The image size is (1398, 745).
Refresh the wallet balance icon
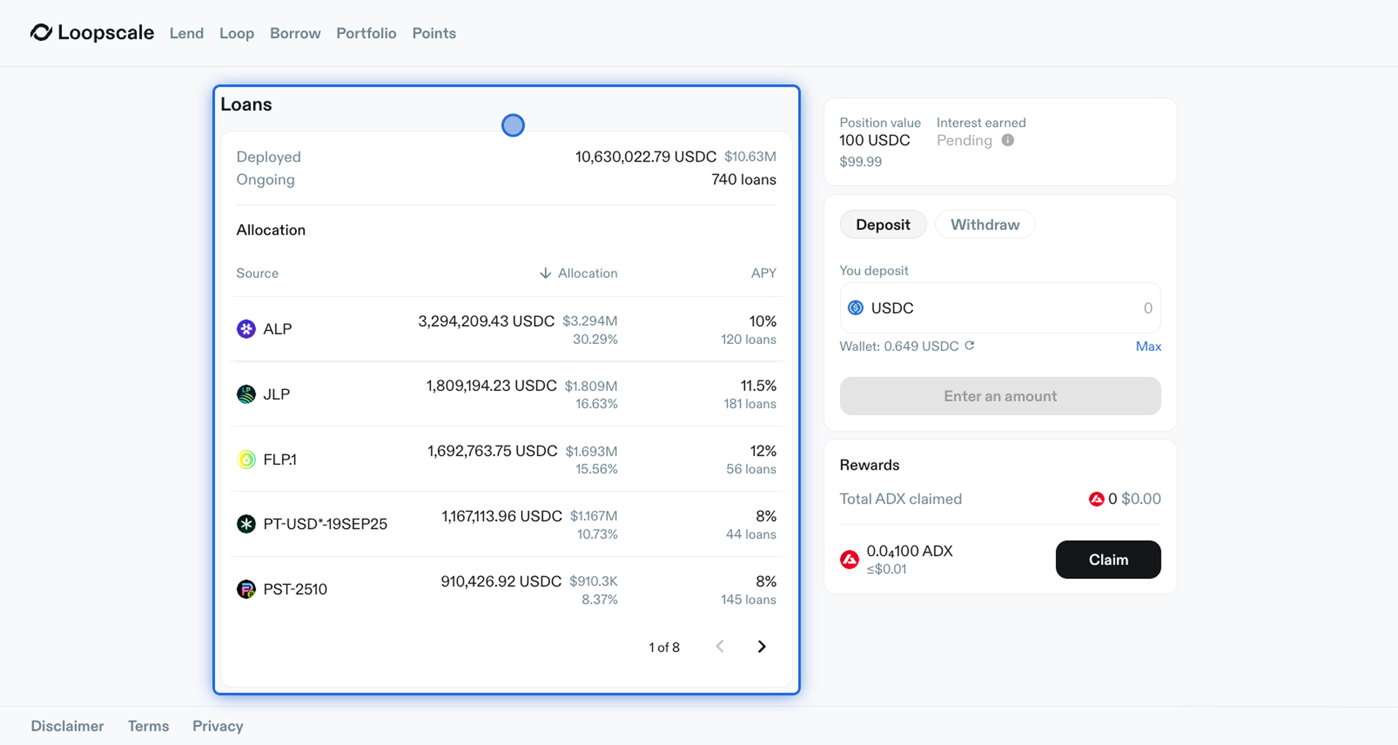[969, 346]
